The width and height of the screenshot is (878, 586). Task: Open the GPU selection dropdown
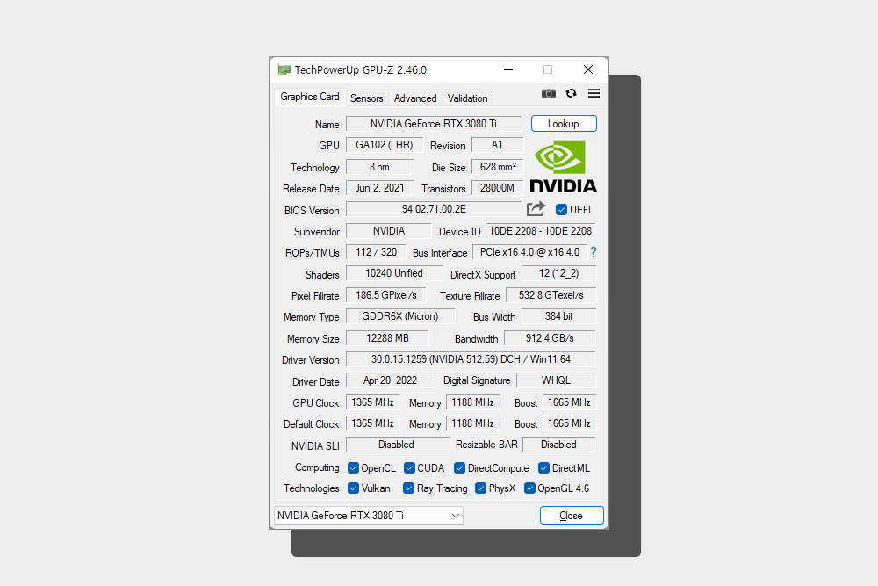(369, 516)
